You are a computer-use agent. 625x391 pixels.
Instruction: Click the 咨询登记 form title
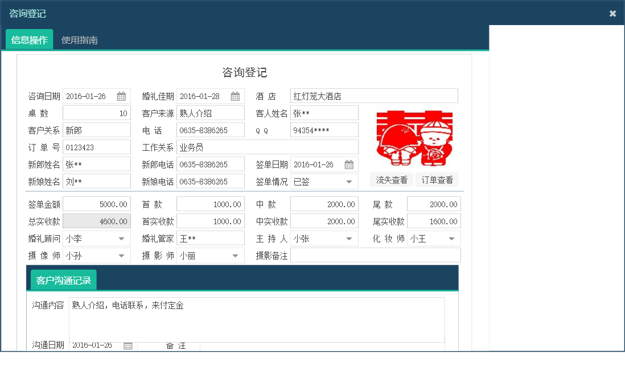245,72
